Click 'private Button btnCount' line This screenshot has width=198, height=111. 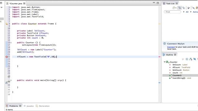(32, 35)
